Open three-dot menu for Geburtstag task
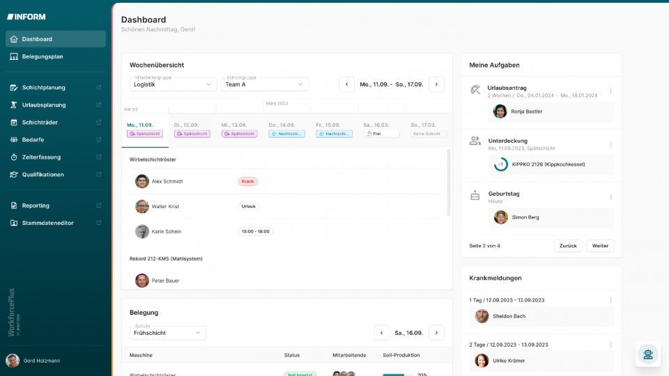The height and width of the screenshot is (376, 669). pyautogui.click(x=610, y=197)
